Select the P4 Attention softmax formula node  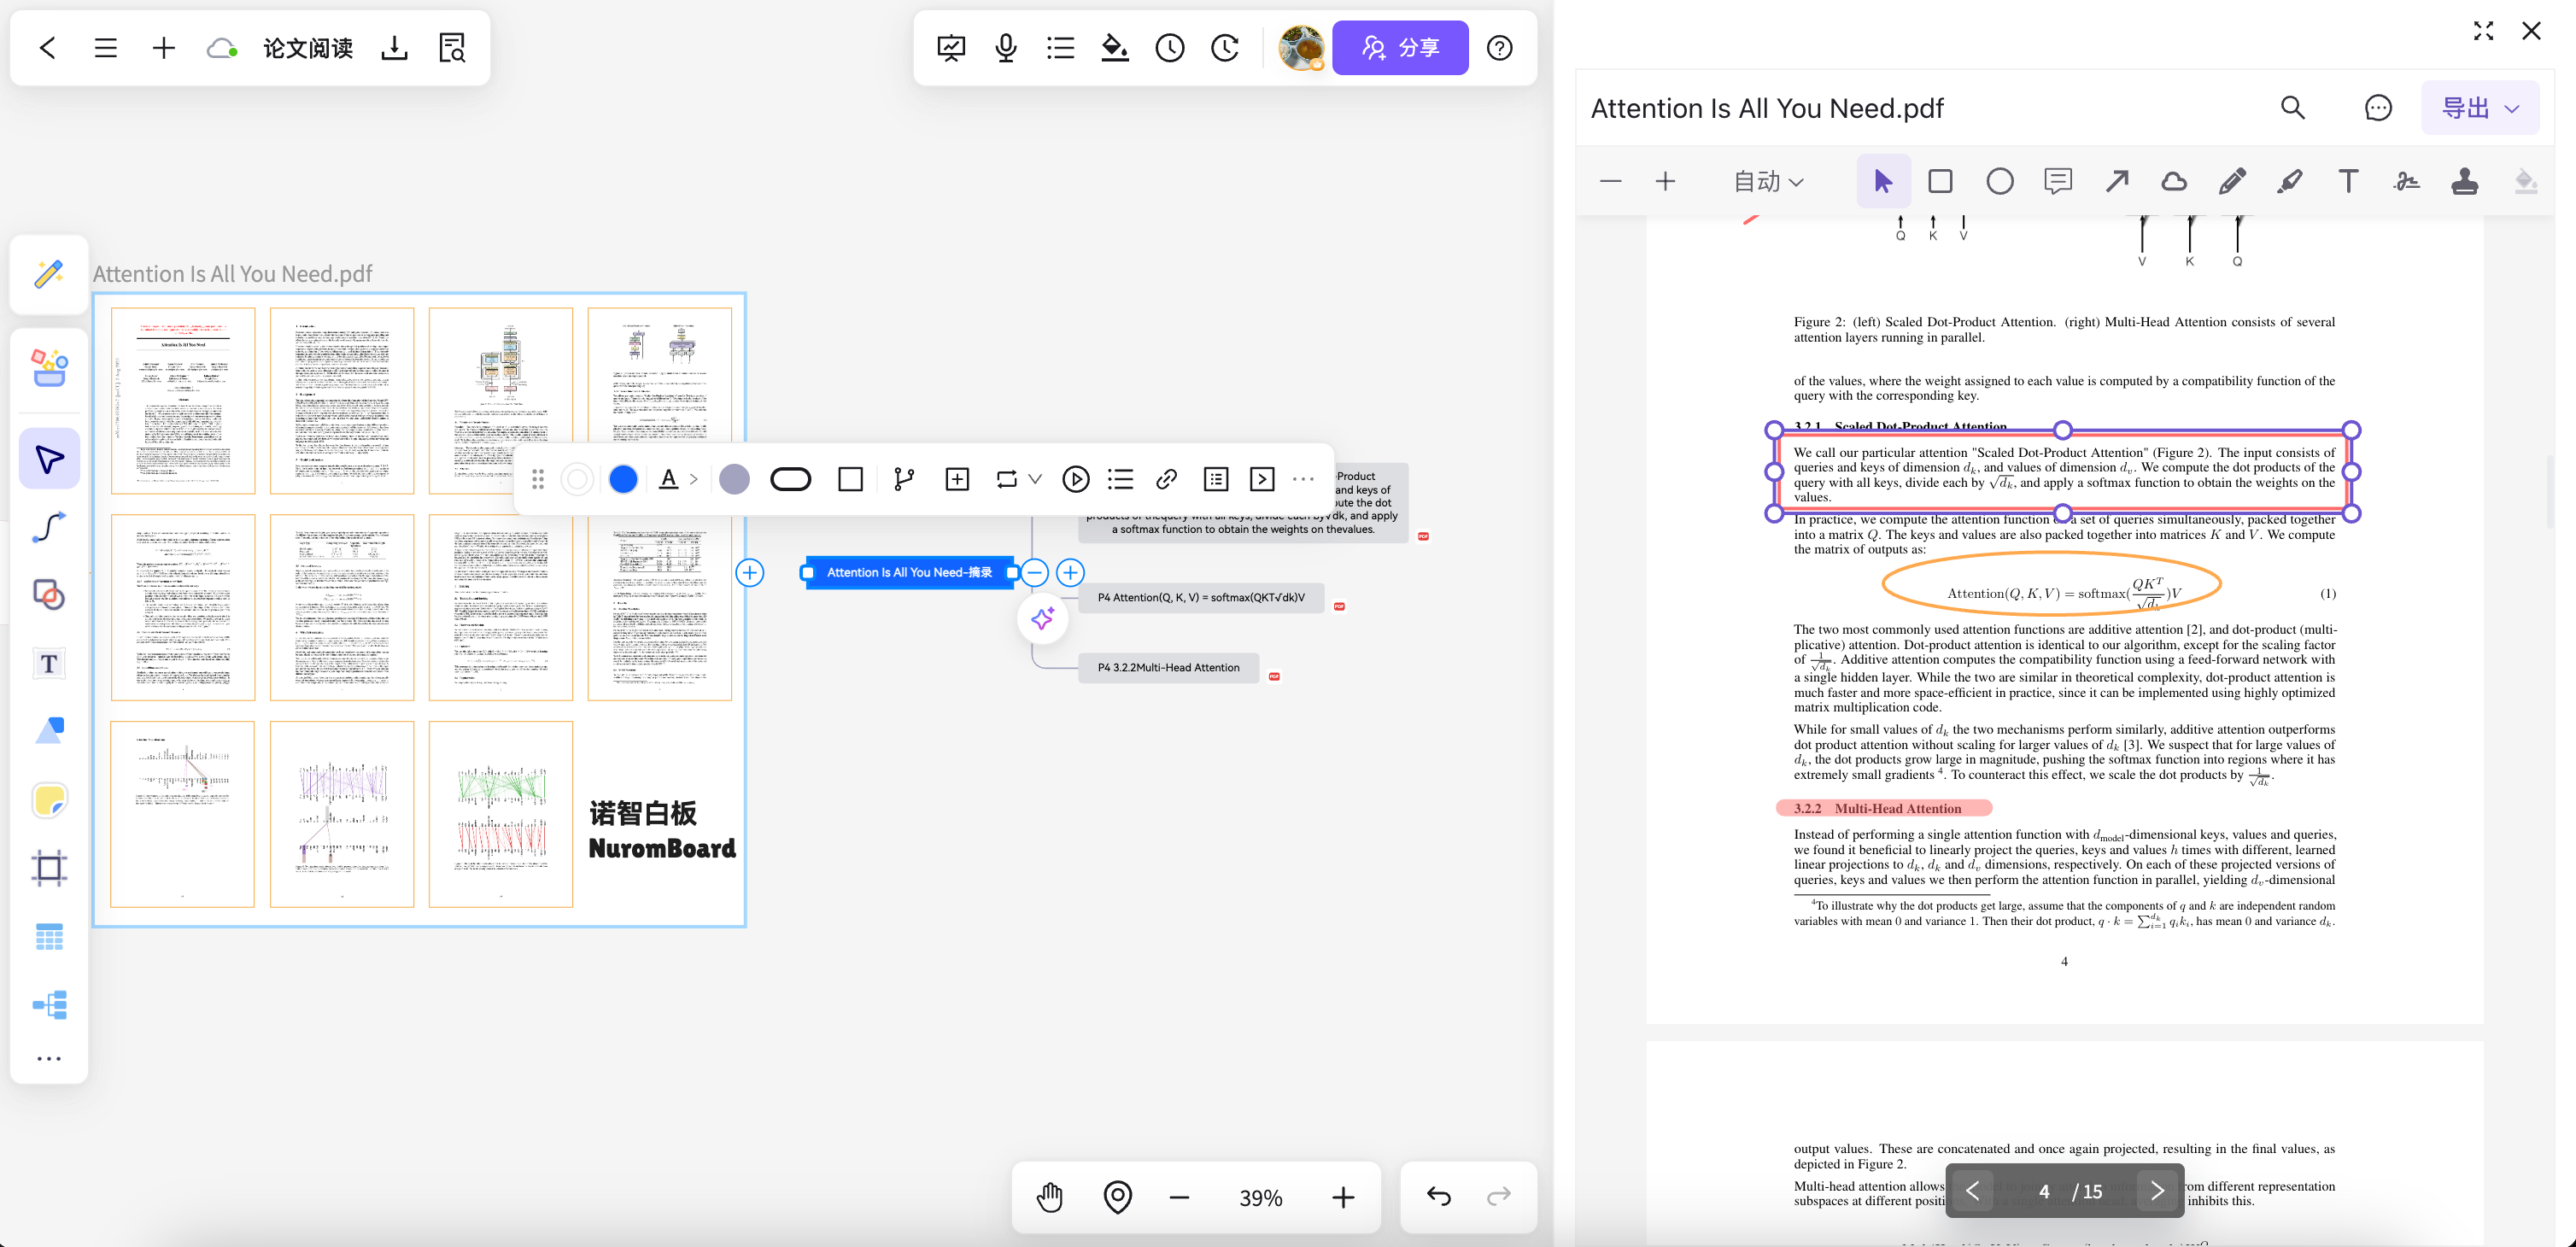1201,598
